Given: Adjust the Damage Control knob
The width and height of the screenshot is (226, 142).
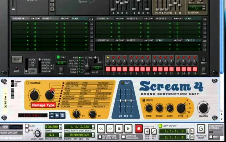Looking at the screenshot, I should click(x=34, y=95).
